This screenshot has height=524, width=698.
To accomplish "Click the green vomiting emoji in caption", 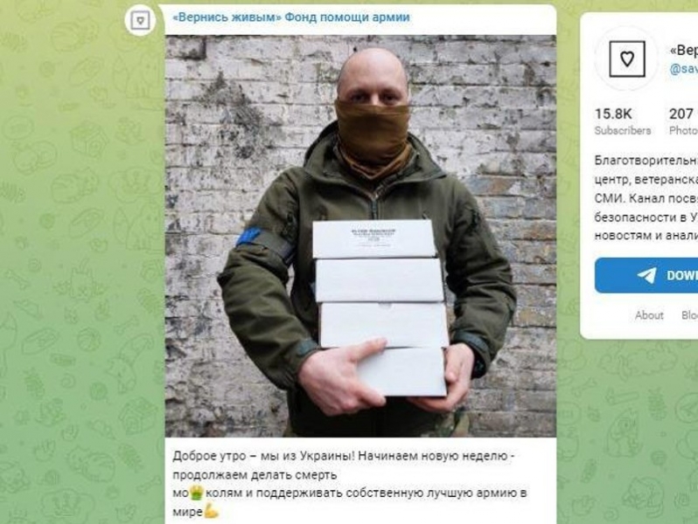I will [x=196, y=493].
